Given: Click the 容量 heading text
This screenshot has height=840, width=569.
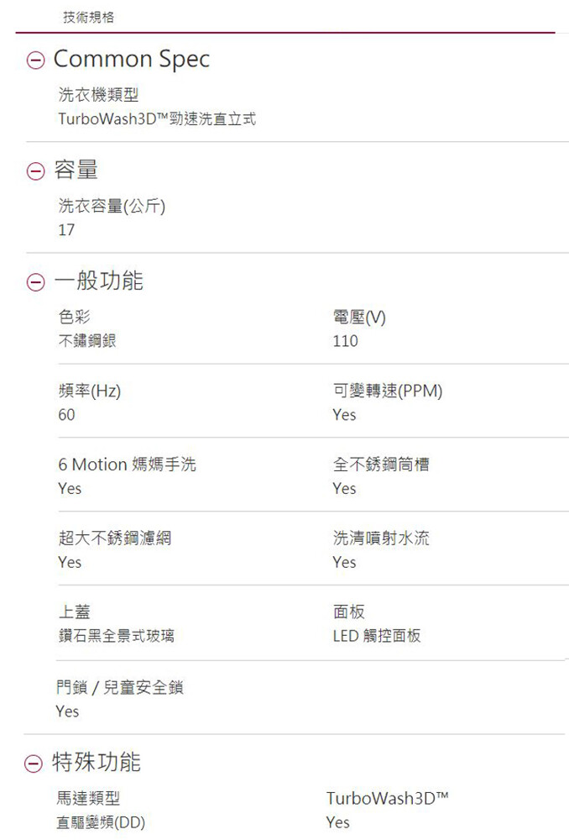Looking at the screenshot, I should pyautogui.click(x=76, y=170).
